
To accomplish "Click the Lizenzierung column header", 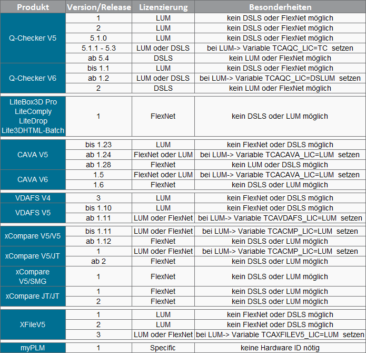I will pos(163,7).
